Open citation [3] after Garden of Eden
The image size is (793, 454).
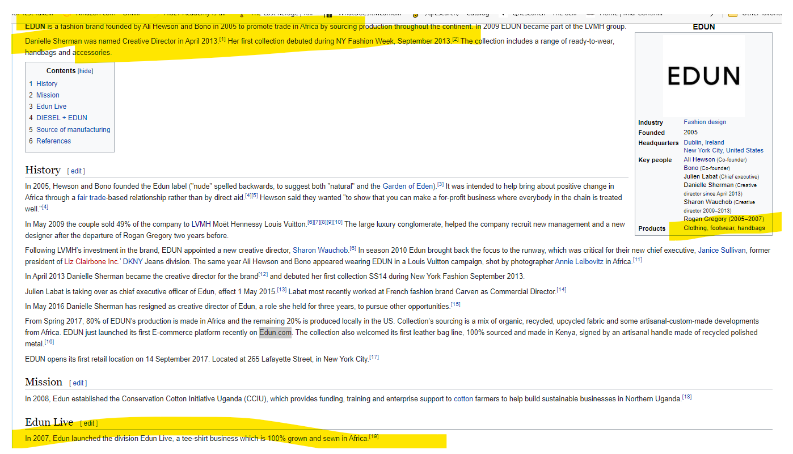point(441,184)
